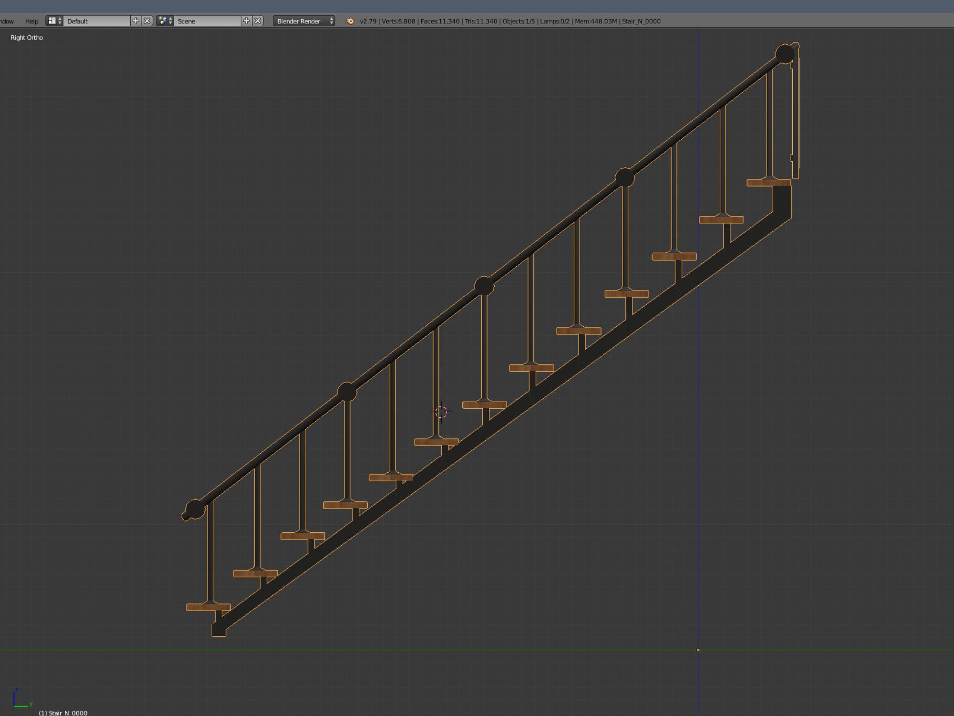Edit the Scene name field
Screen dimensions: 954x716
207,21
